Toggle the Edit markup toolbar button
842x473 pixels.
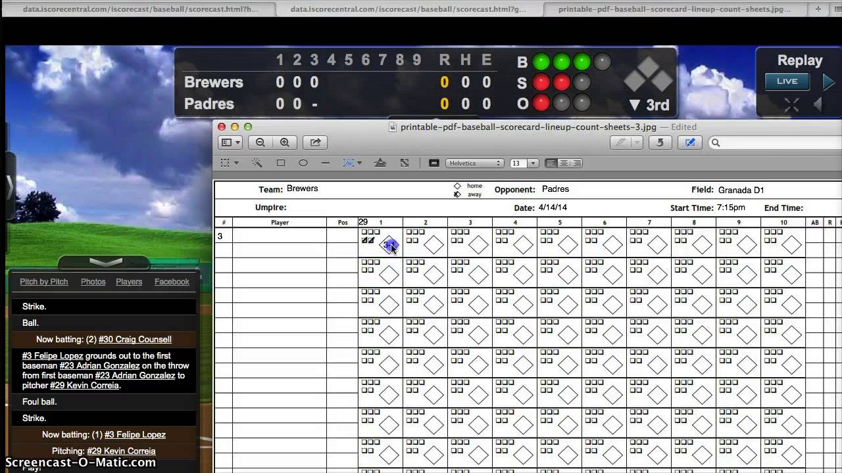pyautogui.click(x=690, y=143)
